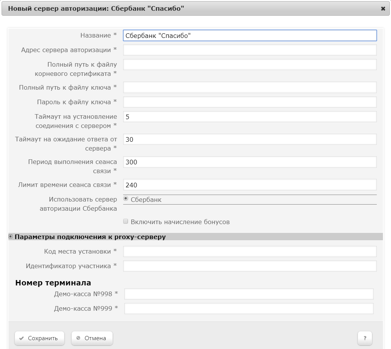Close the new authorization server dialog
Viewport: 391px width, 349px height.
click(383, 9)
